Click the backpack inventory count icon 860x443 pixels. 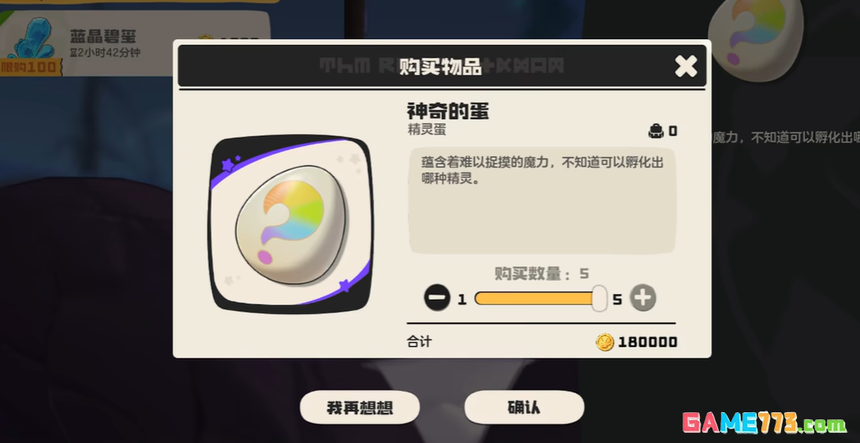pos(656,131)
